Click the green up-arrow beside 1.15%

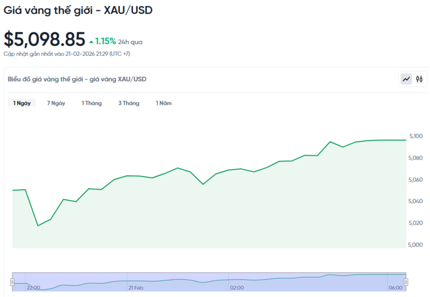(91, 41)
